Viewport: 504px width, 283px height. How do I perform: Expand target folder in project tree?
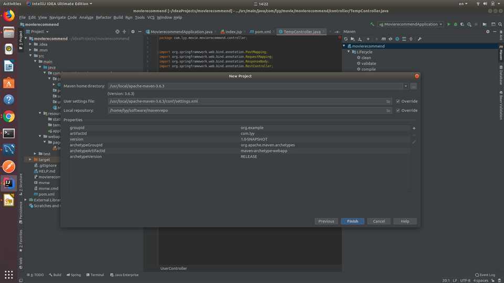click(x=30, y=159)
